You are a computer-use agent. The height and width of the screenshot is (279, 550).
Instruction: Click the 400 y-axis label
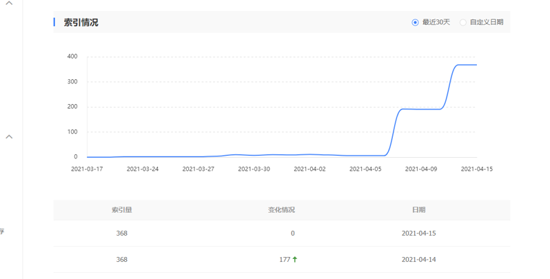(x=72, y=56)
